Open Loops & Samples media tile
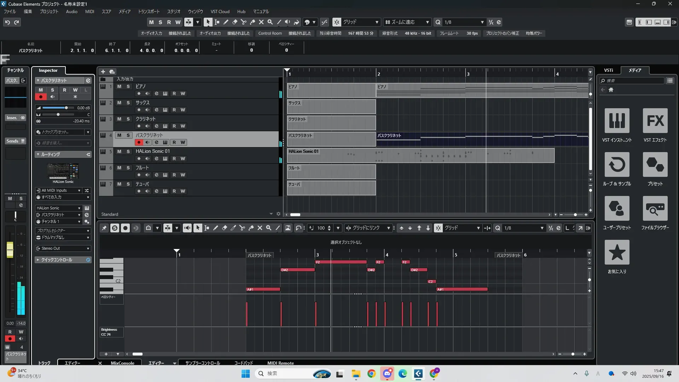 (x=617, y=165)
